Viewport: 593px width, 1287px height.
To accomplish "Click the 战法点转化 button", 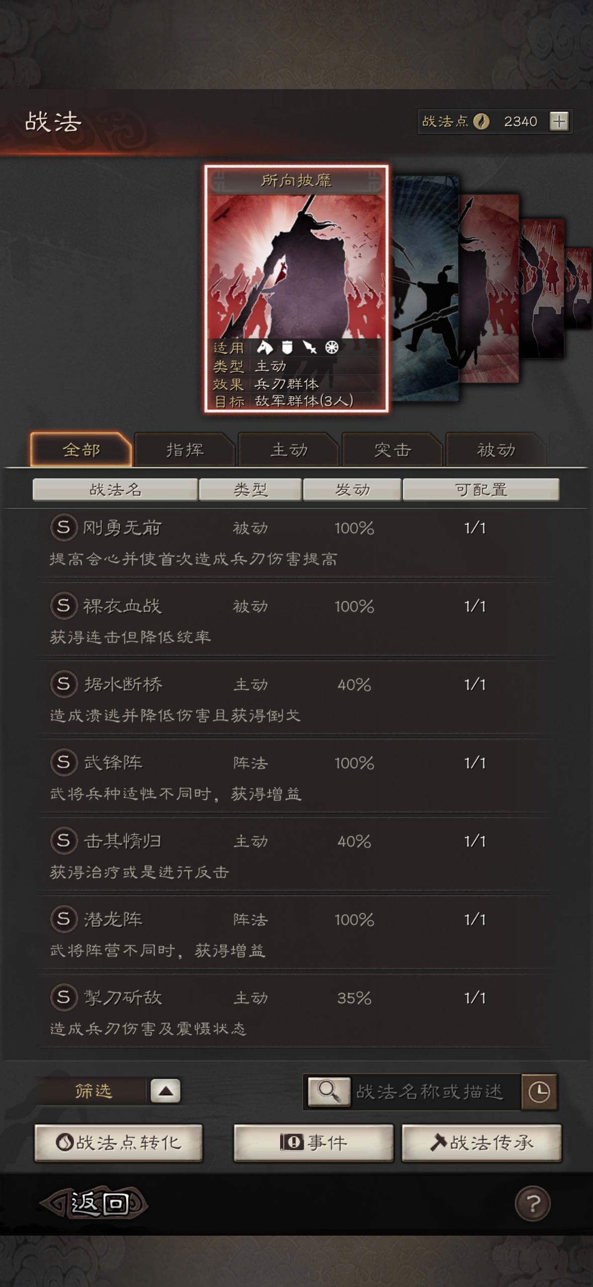I will [x=119, y=1143].
